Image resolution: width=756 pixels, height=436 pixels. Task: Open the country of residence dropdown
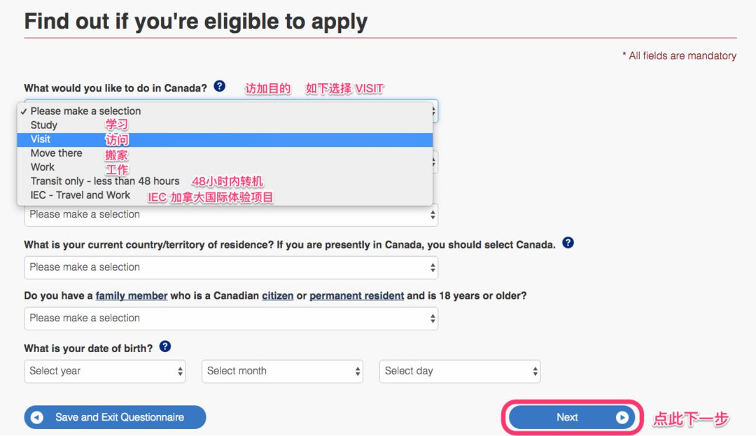[x=231, y=267]
